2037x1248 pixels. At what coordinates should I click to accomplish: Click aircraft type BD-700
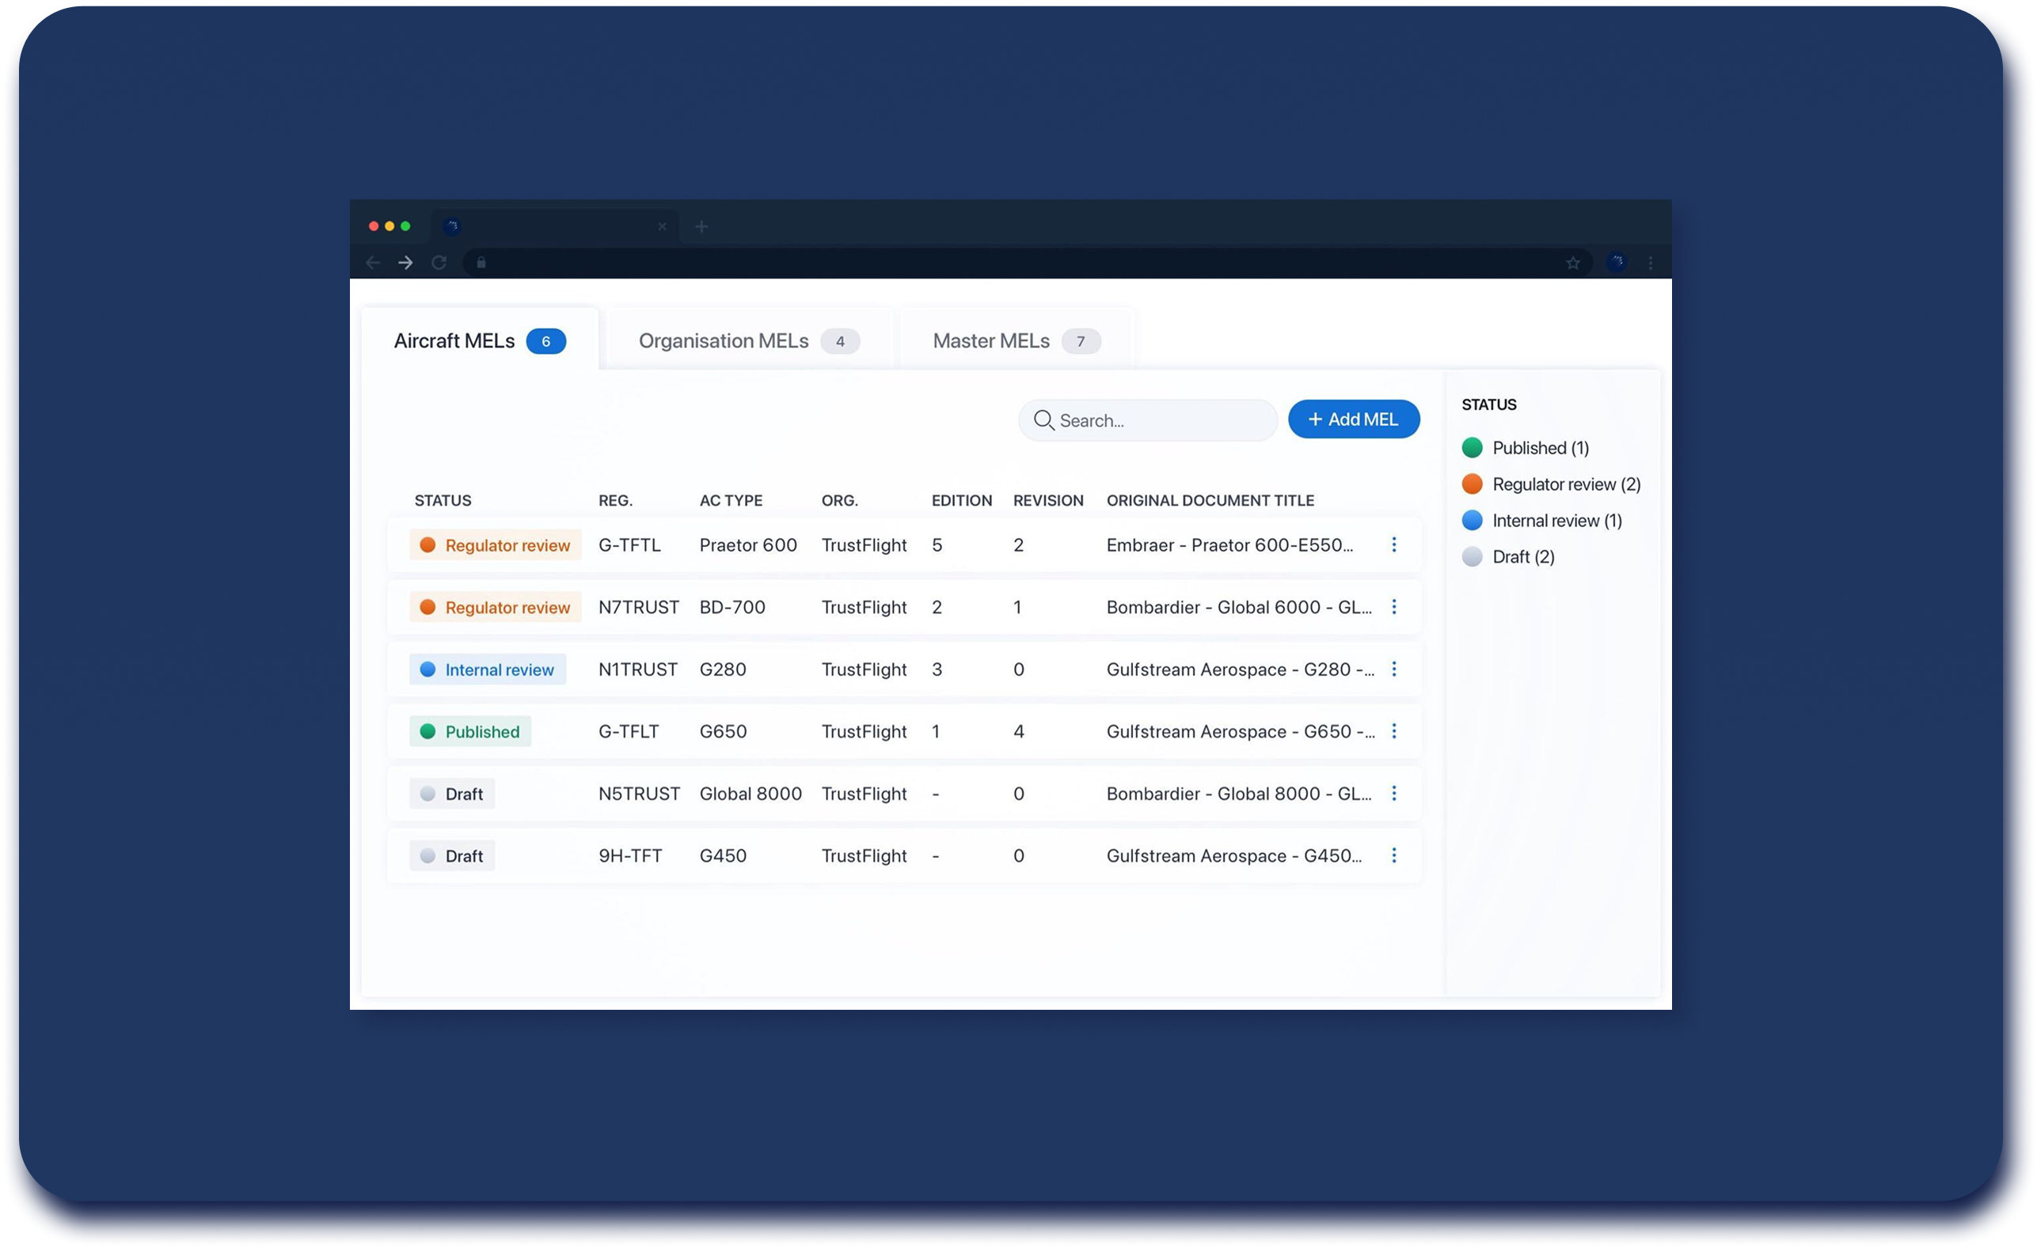pos(732,607)
